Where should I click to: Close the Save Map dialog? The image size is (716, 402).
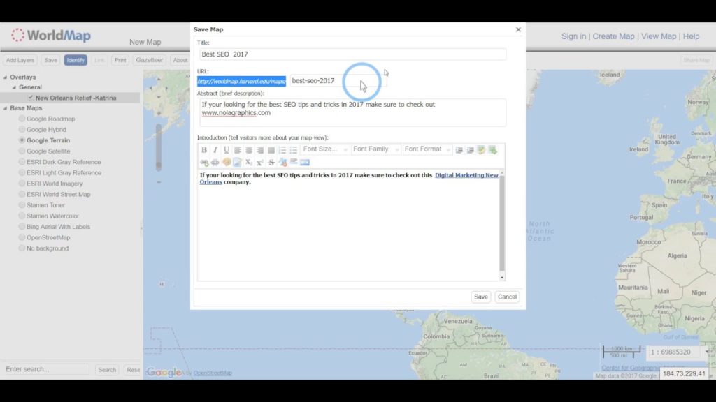518,29
